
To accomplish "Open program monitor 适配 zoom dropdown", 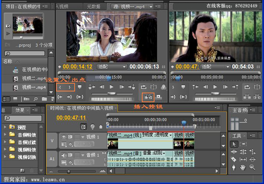I will coord(215,67).
